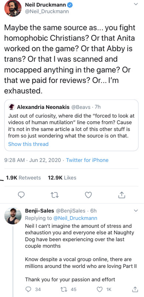This screenshot has width=144, height=297.
Task: Open the 9:28 AM Jun 22, 2020 timestamp
Action: pos(33,160)
